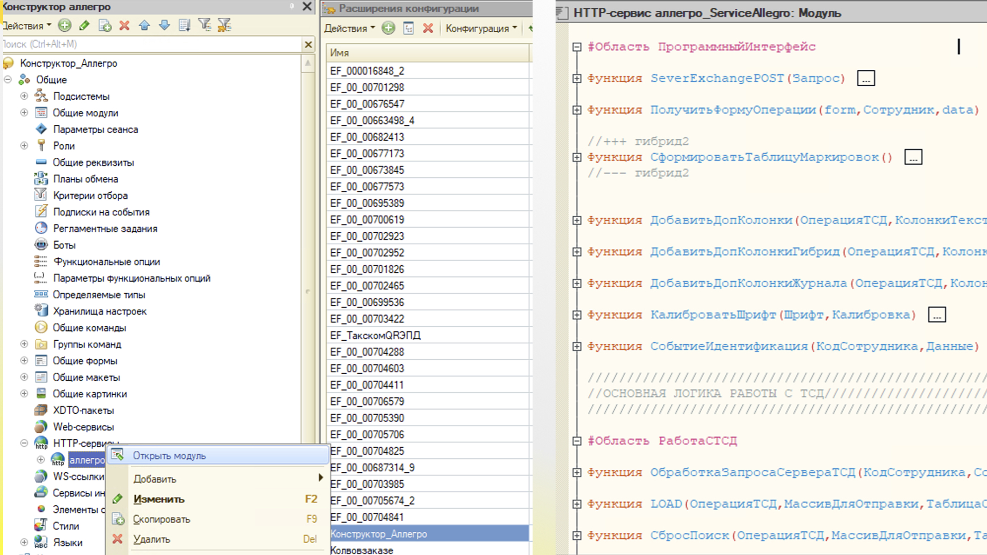987x555 pixels.
Task: Click green Add icon in Расширения конфигурации toolbar
Action: pos(389,28)
